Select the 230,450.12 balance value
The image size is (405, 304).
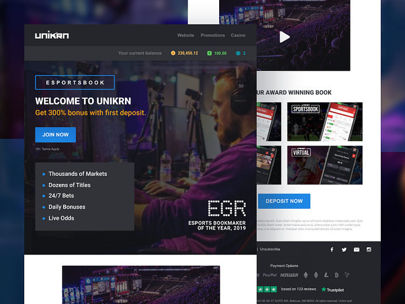[x=188, y=53]
